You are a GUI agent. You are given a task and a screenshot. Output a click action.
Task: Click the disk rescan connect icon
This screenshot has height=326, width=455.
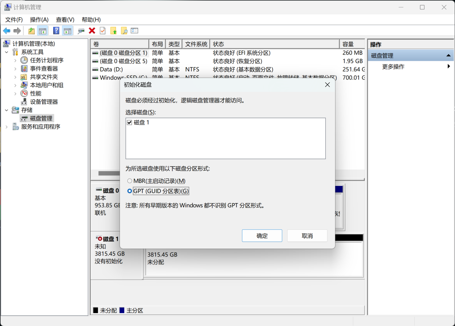tap(81, 31)
